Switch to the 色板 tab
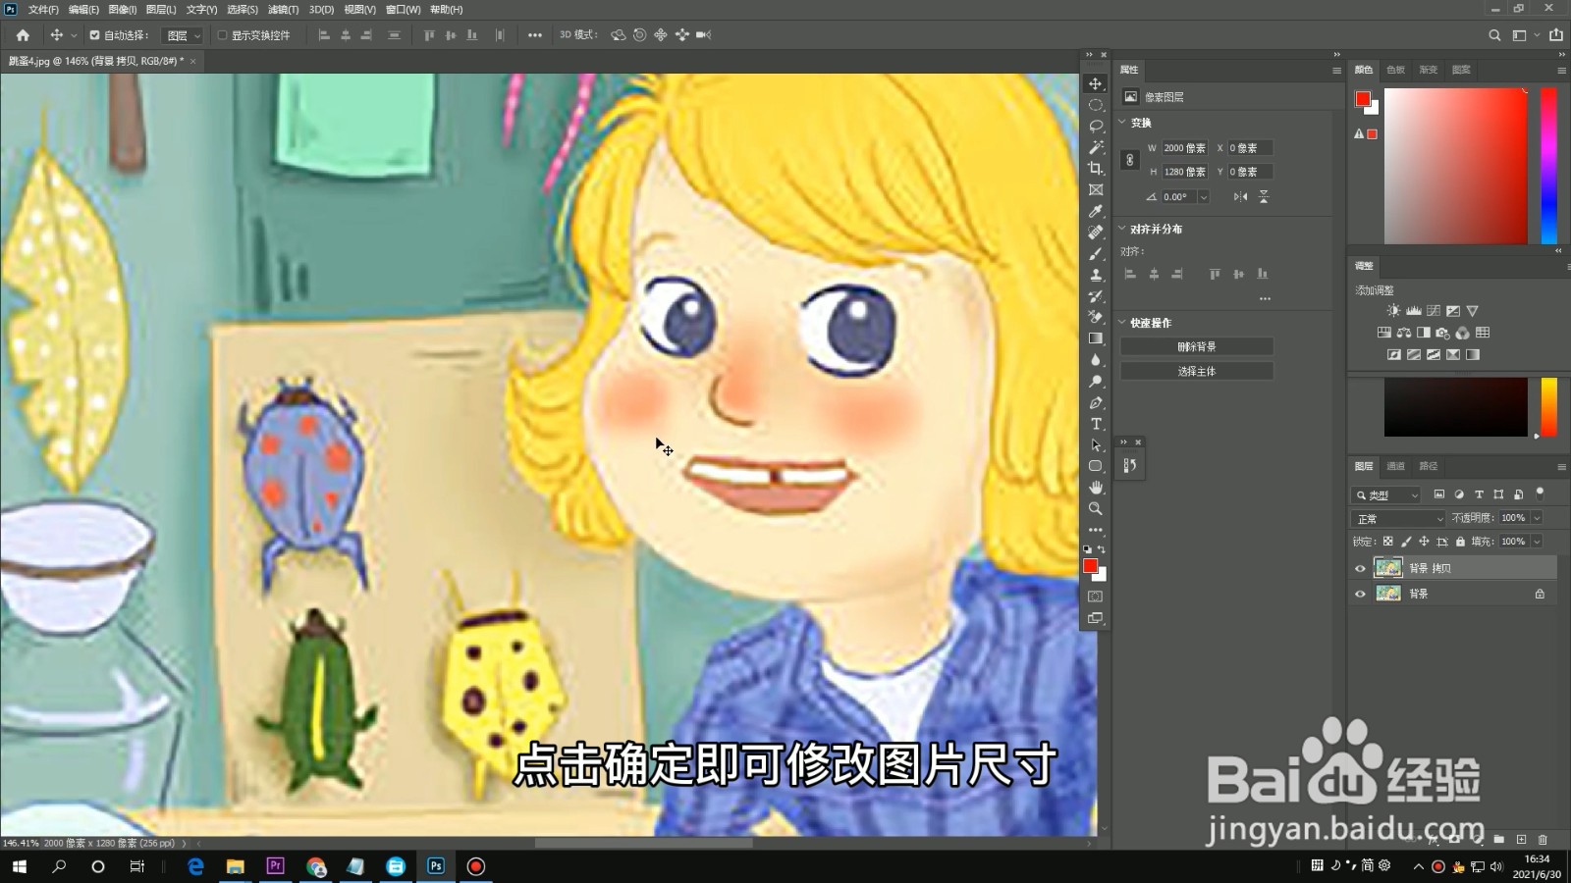Image resolution: width=1571 pixels, height=883 pixels. [1396, 70]
